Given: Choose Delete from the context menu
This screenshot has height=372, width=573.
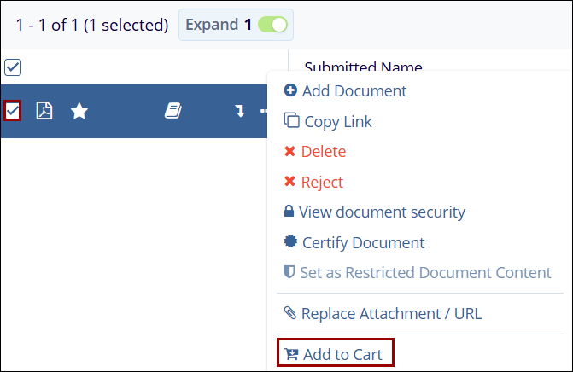Looking at the screenshot, I should [x=323, y=152].
